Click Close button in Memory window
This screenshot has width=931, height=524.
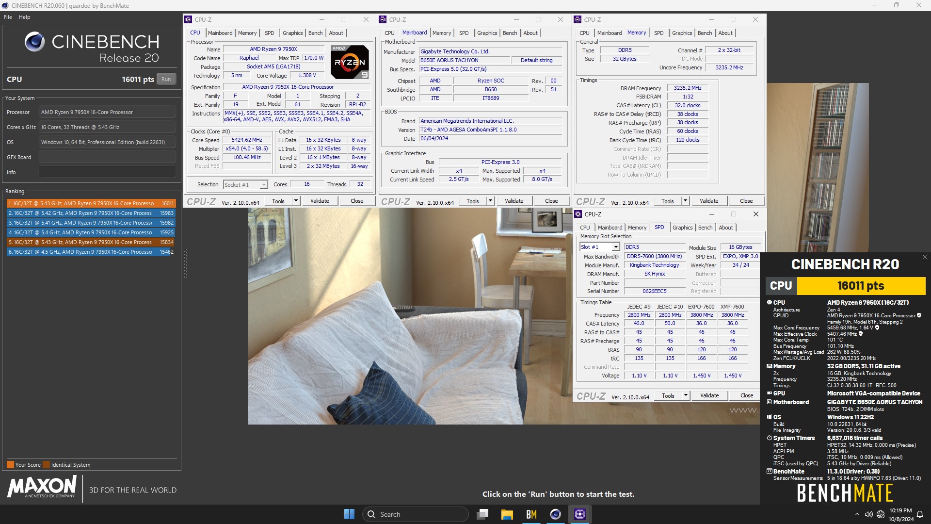746,201
